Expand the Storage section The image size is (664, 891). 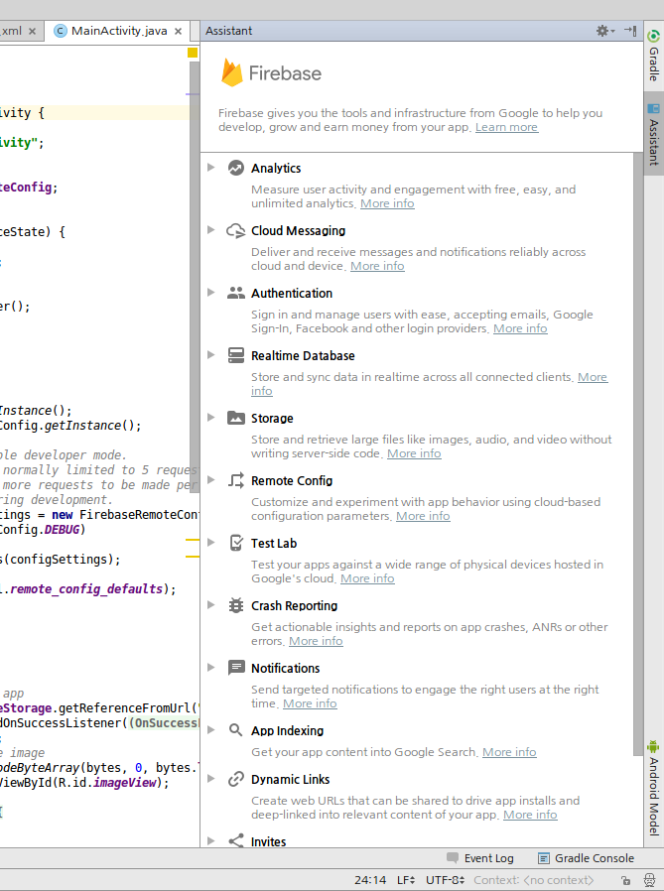pos(210,417)
